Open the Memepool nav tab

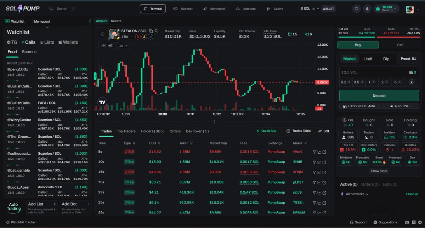tap(214, 8)
